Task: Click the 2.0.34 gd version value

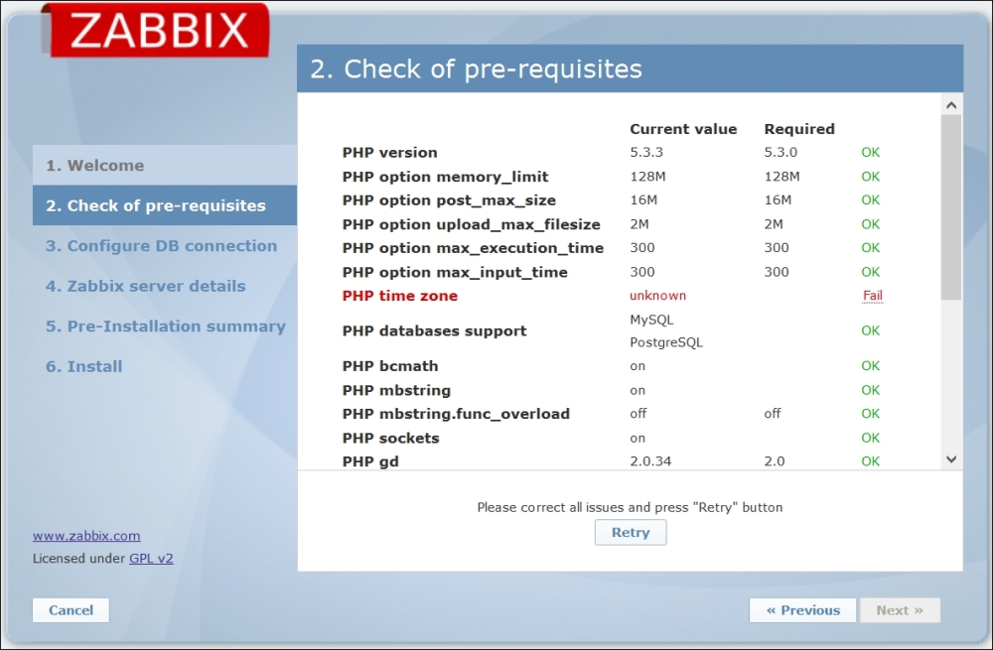Action: (650, 461)
